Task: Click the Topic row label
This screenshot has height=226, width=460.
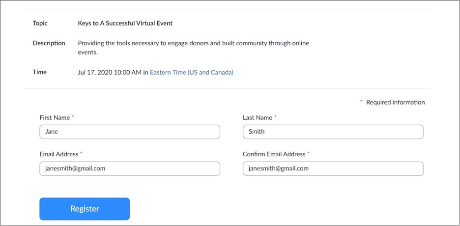Action: (40, 23)
